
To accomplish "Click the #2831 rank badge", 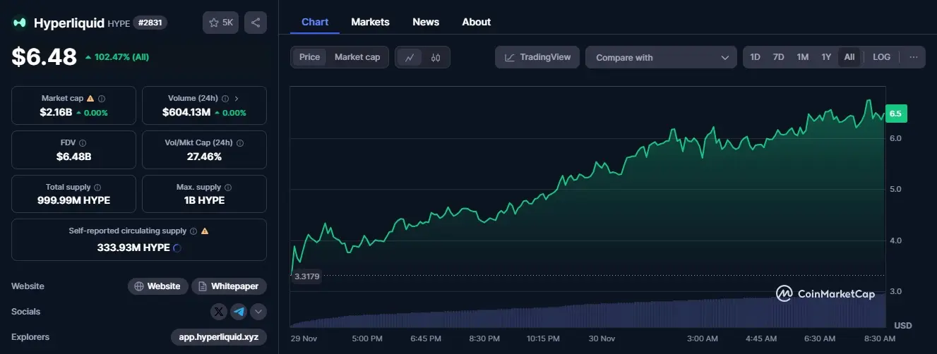I will 150,23.
